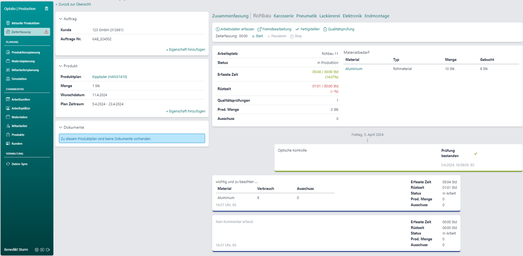
Task: Click the Arbeitsplatz value Rohbau 11
Action: 330,54
